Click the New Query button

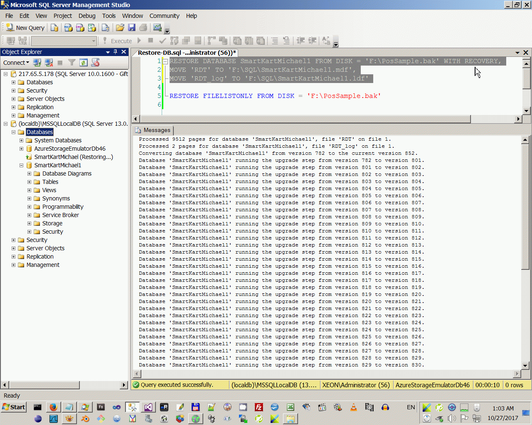point(25,28)
